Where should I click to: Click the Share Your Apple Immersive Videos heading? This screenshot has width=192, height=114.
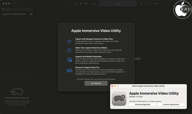(x=91, y=48)
